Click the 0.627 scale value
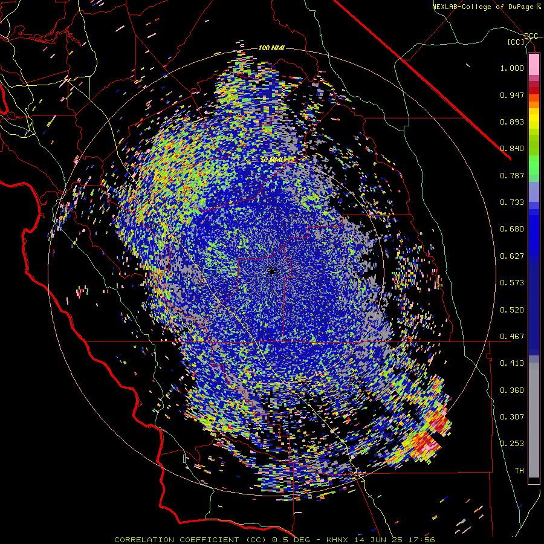 [x=512, y=256]
